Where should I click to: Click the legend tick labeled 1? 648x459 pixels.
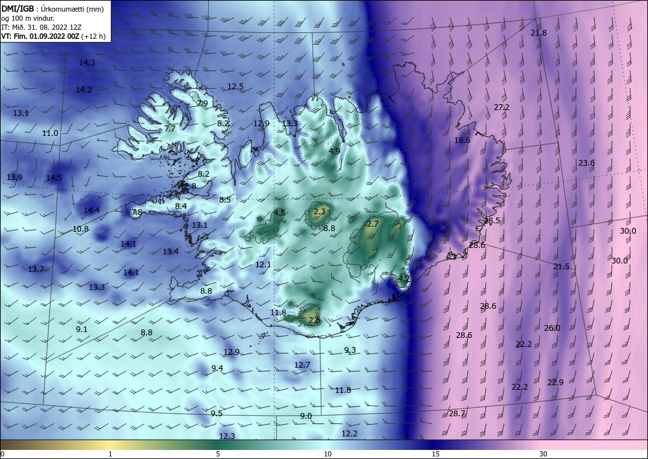point(110,454)
